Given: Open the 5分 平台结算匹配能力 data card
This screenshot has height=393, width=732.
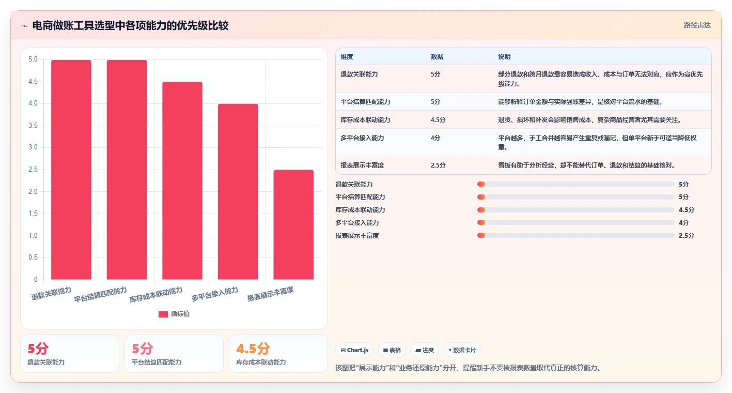Looking at the screenshot, I should 174,354.
